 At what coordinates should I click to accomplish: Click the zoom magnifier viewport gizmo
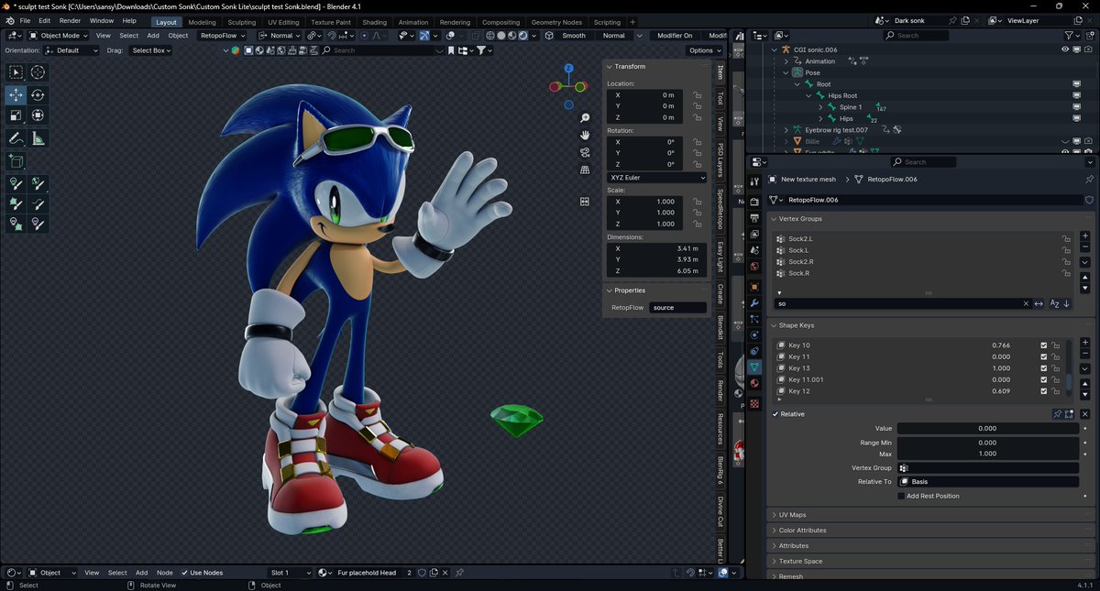tap(585, 118)
